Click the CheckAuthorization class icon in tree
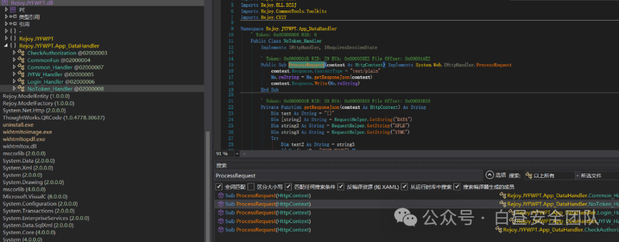This screenshot has width=619, height=242. coord(21,53)
